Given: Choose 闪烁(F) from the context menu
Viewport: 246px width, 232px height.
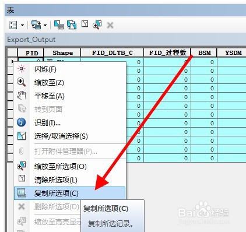Looking at the screenshot, I should coord(70,69).
